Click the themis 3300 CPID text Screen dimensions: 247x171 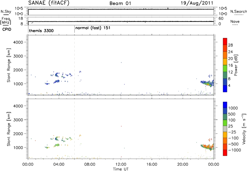tap(41, 31)
